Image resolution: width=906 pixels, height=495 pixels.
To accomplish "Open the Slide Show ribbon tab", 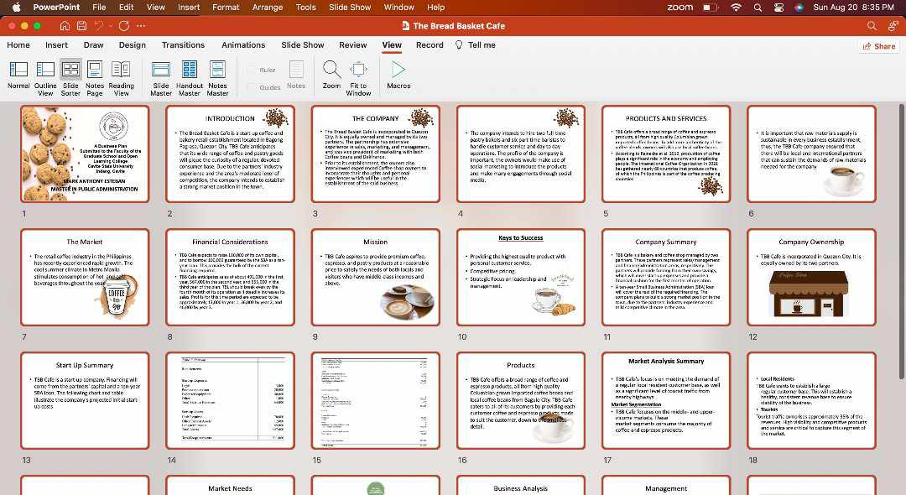I will click(x=303, y=45).
